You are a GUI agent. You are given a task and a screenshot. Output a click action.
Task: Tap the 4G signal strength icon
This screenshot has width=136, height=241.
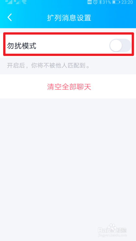pyautogui.click(x=9, y=2)
